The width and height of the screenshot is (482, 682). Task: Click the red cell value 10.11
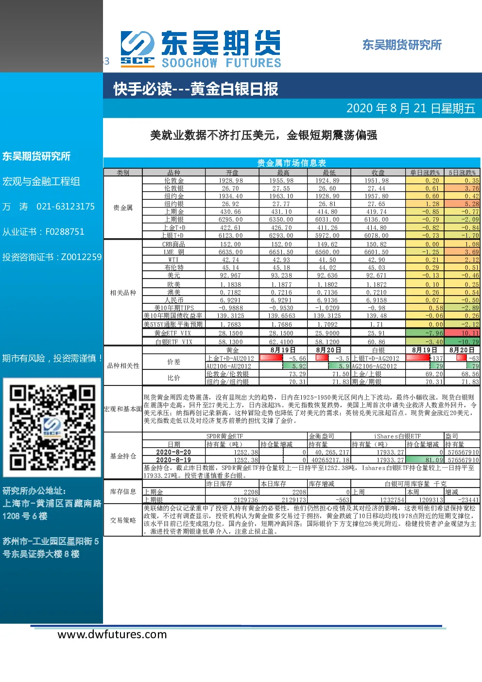(x=470, y=333)
